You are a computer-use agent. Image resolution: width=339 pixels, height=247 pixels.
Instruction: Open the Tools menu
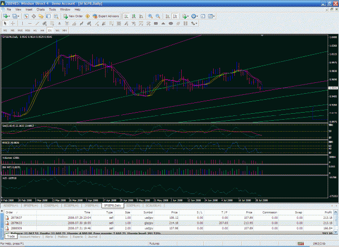[52, 10]
